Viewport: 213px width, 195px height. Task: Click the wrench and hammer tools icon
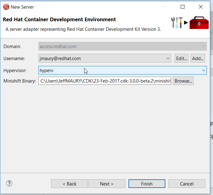[x=177, y=22]
